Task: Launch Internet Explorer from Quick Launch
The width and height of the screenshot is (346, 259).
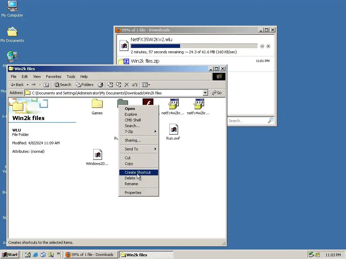Action: [x=35, y=255]
